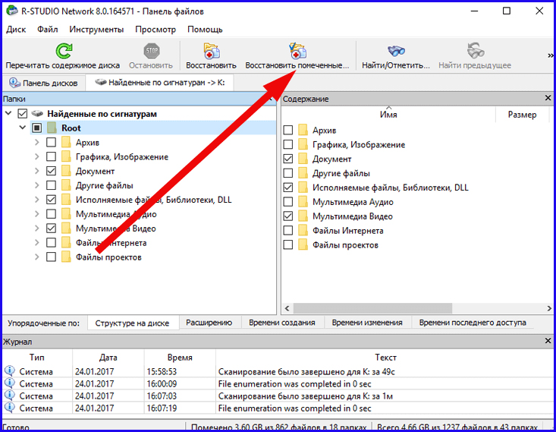Expand the Мультимедиа Аудио tree folder
The image size is (556, 432).
coord(37,214)
